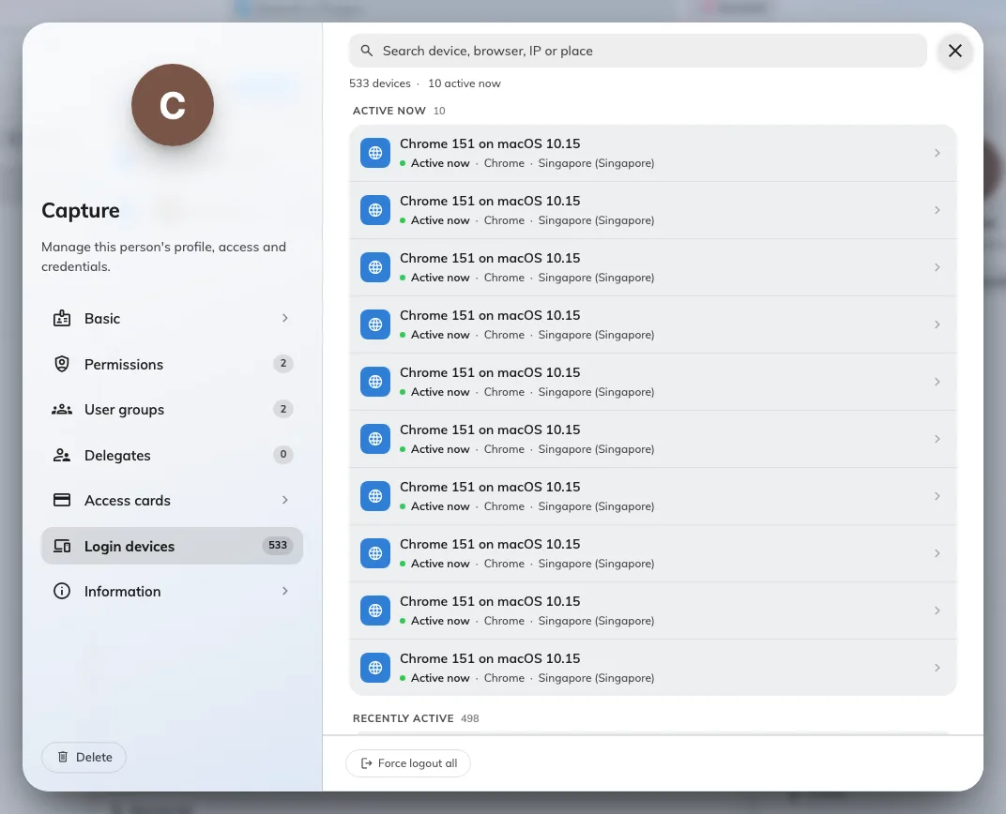Viewport: 1006px width, 814px height.
Task: Click the 0 badge on Delegates
Action: coord(283,455)
